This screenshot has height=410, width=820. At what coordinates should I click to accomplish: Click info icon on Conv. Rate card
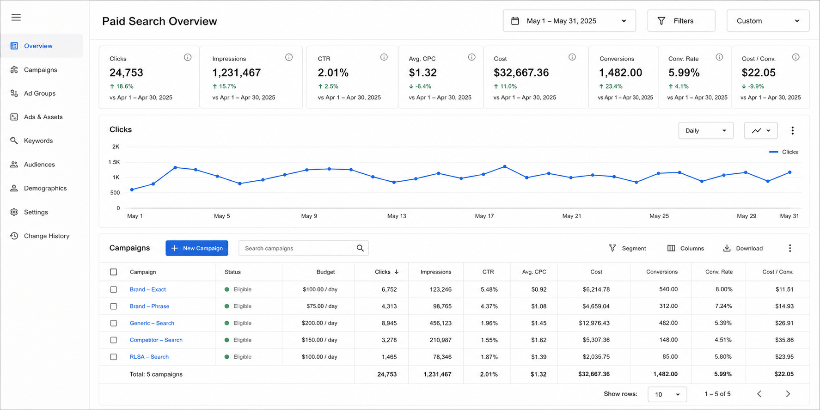[719, 57]
